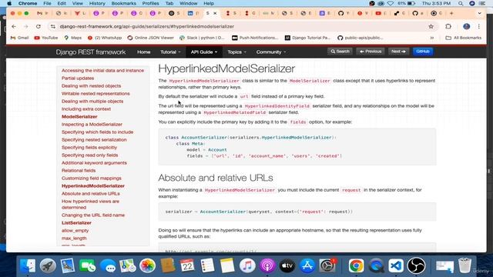Bookmark this page with the star icon
The width and height of the screenshot is (493, 277).
point(431,27)
